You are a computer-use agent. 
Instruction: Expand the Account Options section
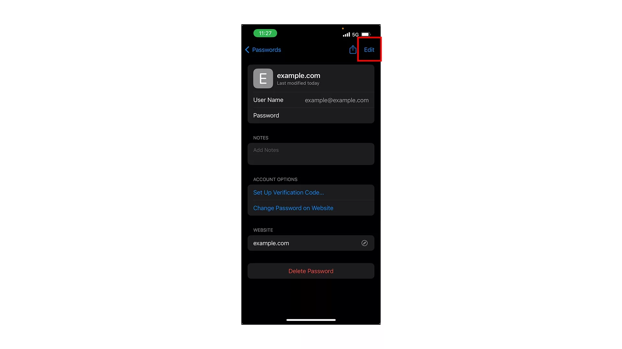click(275, 179)
